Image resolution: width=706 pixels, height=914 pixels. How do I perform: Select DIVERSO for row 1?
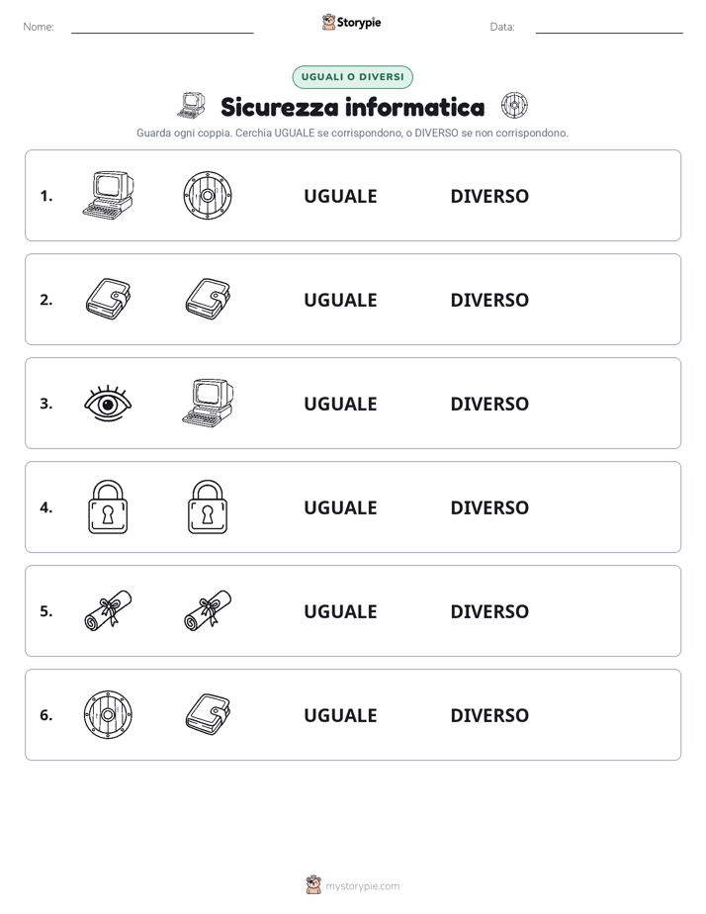click(489, 196)
